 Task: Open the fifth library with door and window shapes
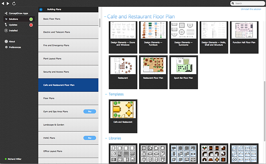click(244, 154)
